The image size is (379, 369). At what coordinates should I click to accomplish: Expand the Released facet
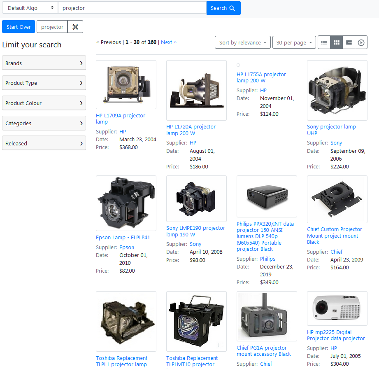44,143
